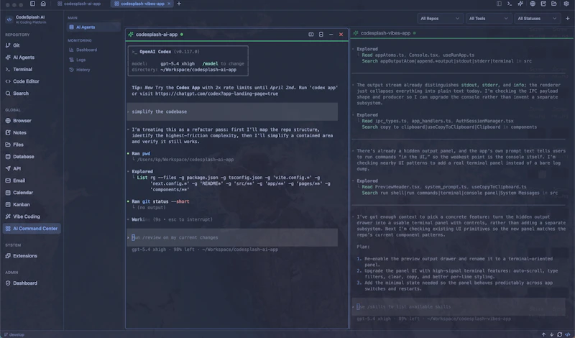Select AI Command Center in the sidebar
This screenshot has width=575, height=338.
(x=32, y=229)
